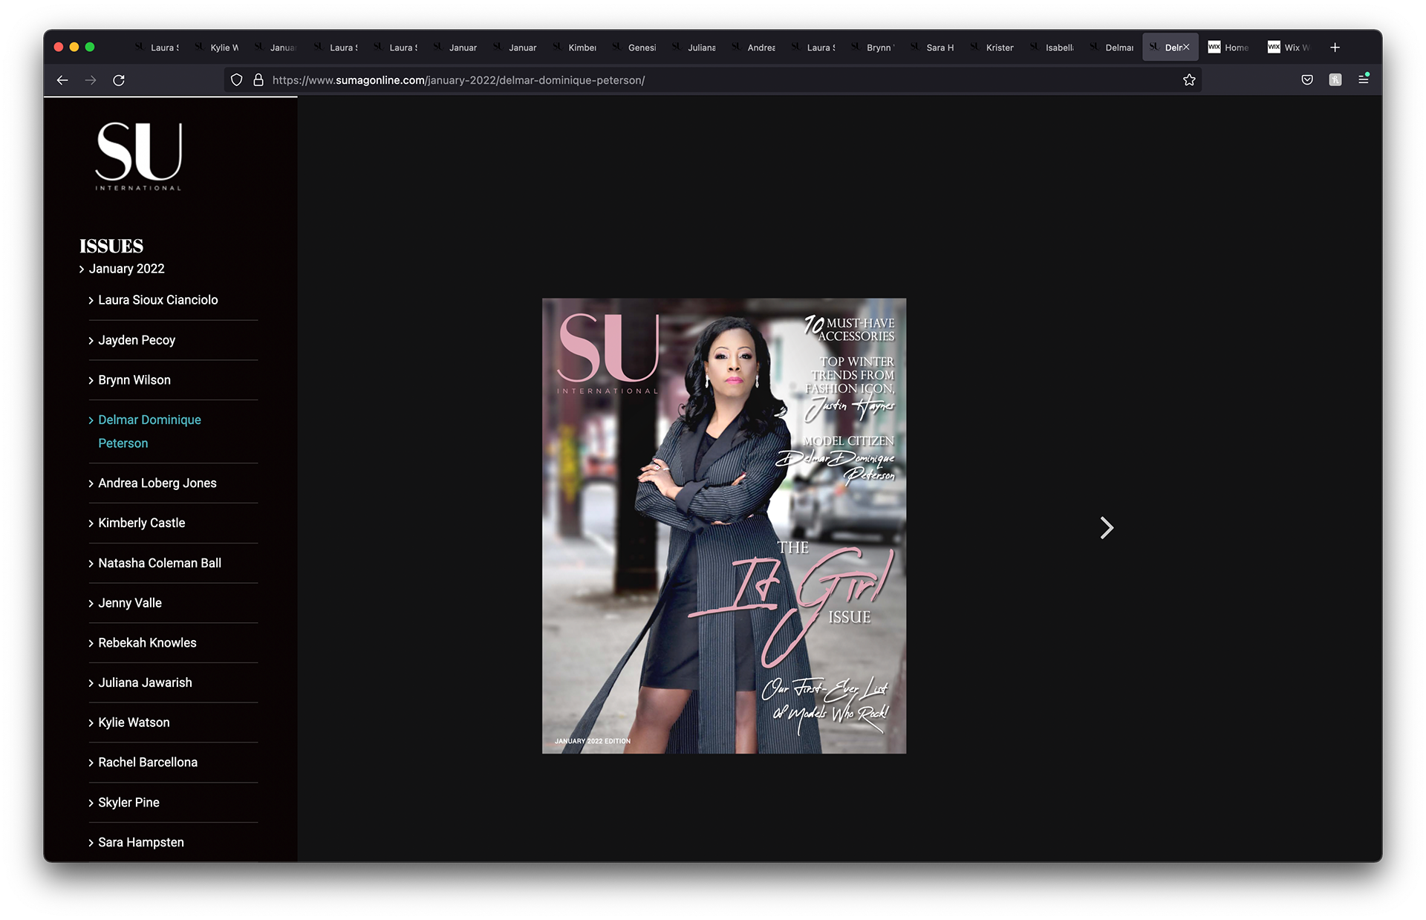Reload the current page
Screen dimensions: 1426x920
119,80
